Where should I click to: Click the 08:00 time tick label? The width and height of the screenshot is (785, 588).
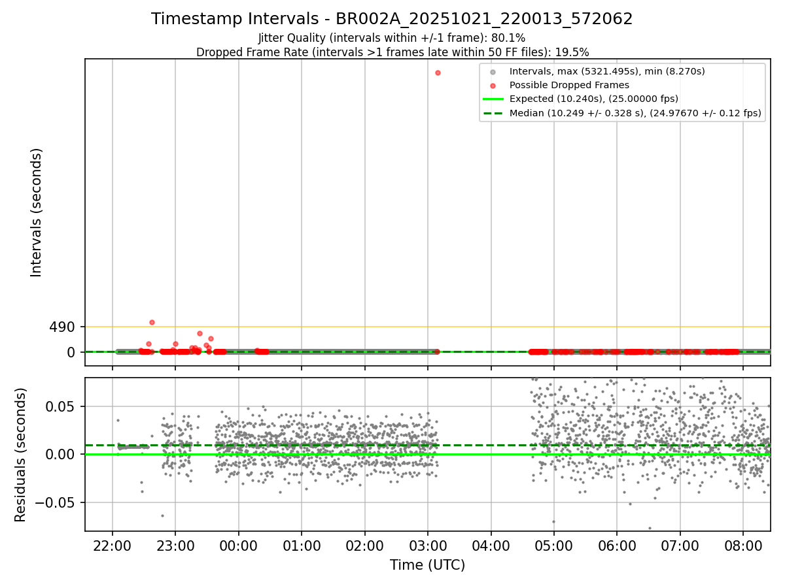coord(743,546)
